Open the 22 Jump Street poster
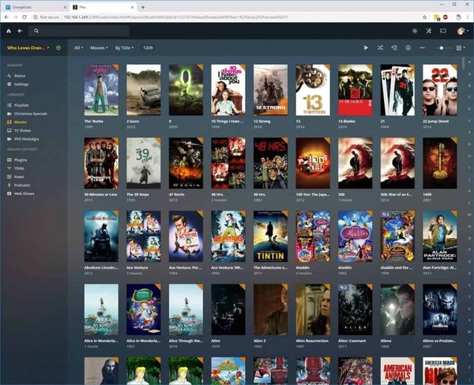Viewport: 474px width, 385px height. coord(440,90)
